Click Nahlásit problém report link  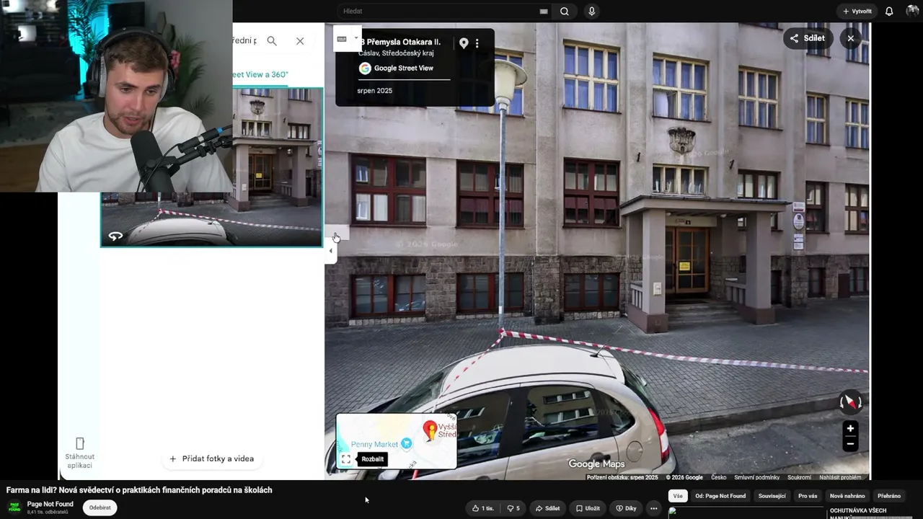pyautogui.click(x=840, y=477)
